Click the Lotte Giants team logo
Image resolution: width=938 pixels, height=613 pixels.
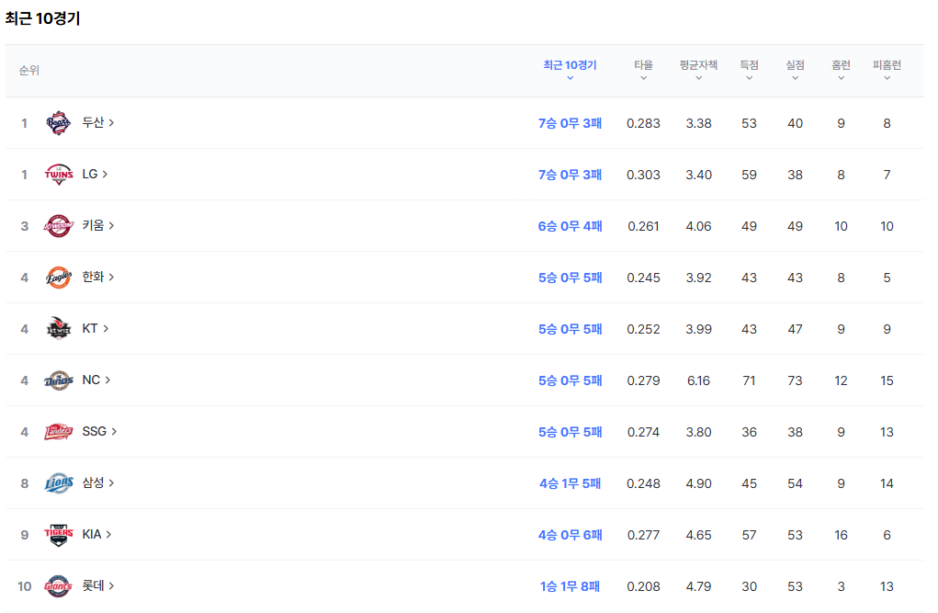click(58, 586)
